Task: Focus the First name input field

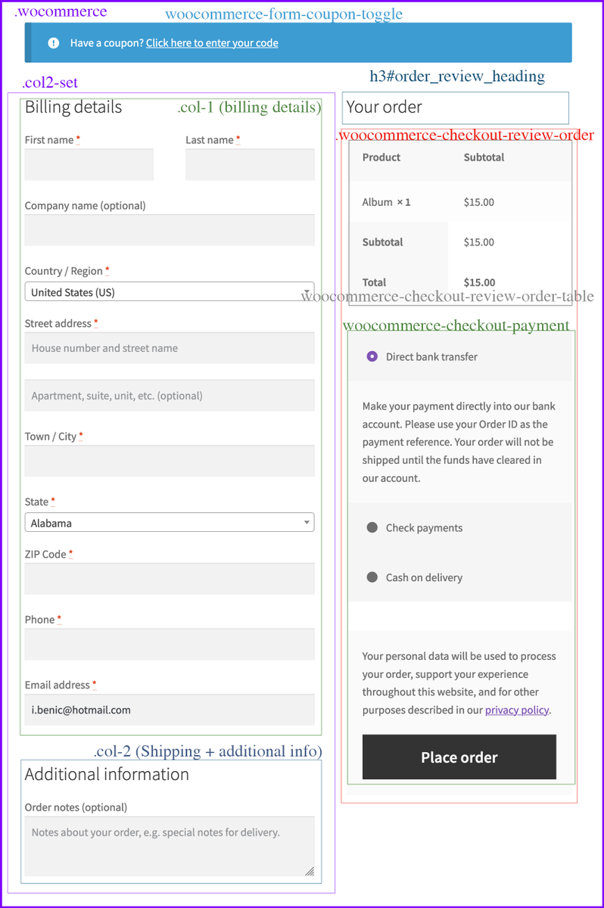Action: (x=89, y=164)
